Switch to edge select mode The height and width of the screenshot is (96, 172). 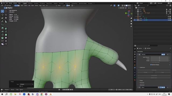[x=17, y=5]
